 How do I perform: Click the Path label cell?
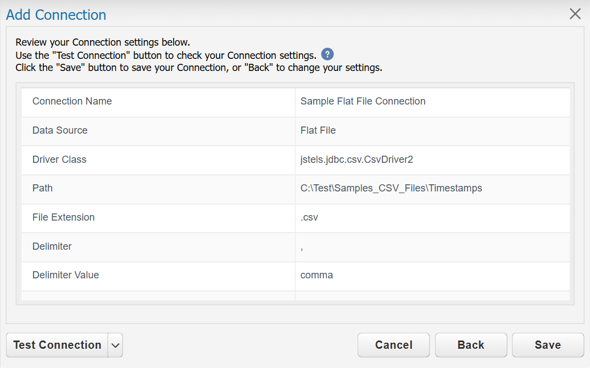158,188
